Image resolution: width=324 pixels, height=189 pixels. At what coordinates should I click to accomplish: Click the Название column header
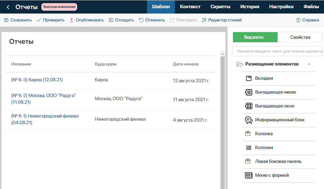(x=21, y=64)
